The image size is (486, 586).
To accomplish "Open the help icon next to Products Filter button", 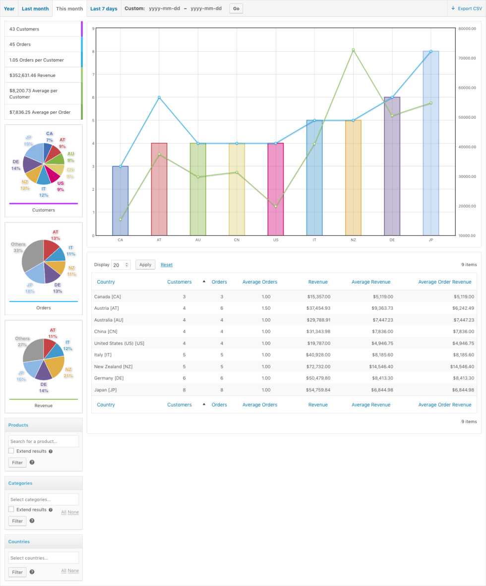I will point(32,462).
